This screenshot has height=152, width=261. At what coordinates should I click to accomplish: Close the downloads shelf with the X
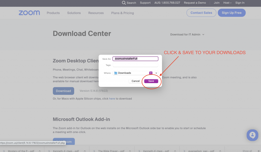point(258,151)
